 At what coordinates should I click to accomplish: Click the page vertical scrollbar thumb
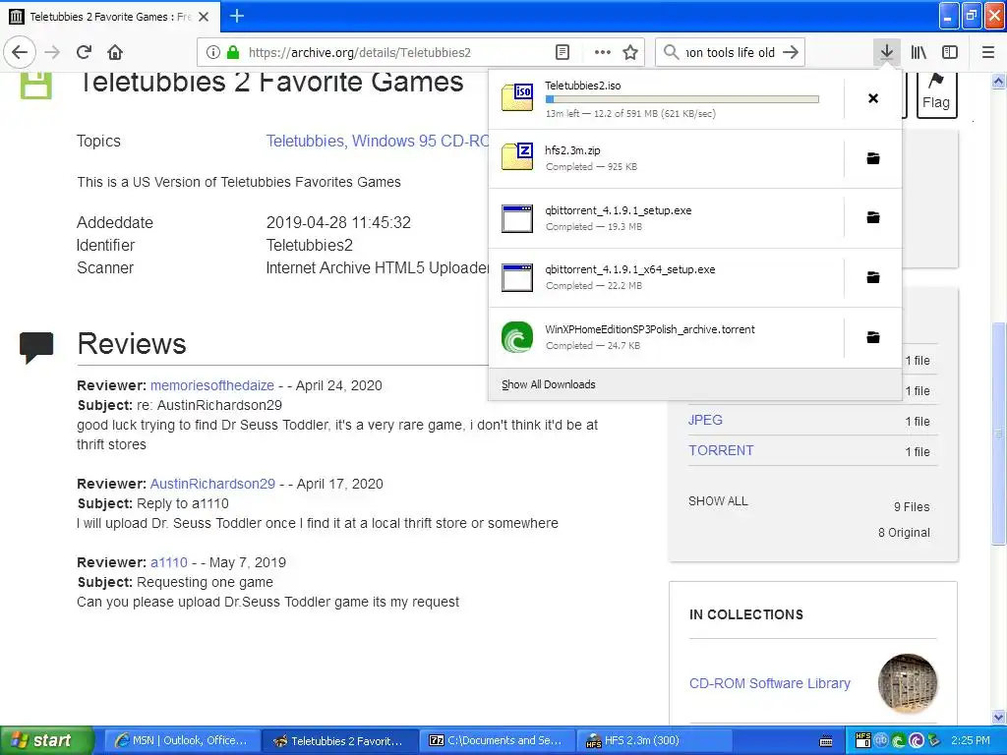999,433
